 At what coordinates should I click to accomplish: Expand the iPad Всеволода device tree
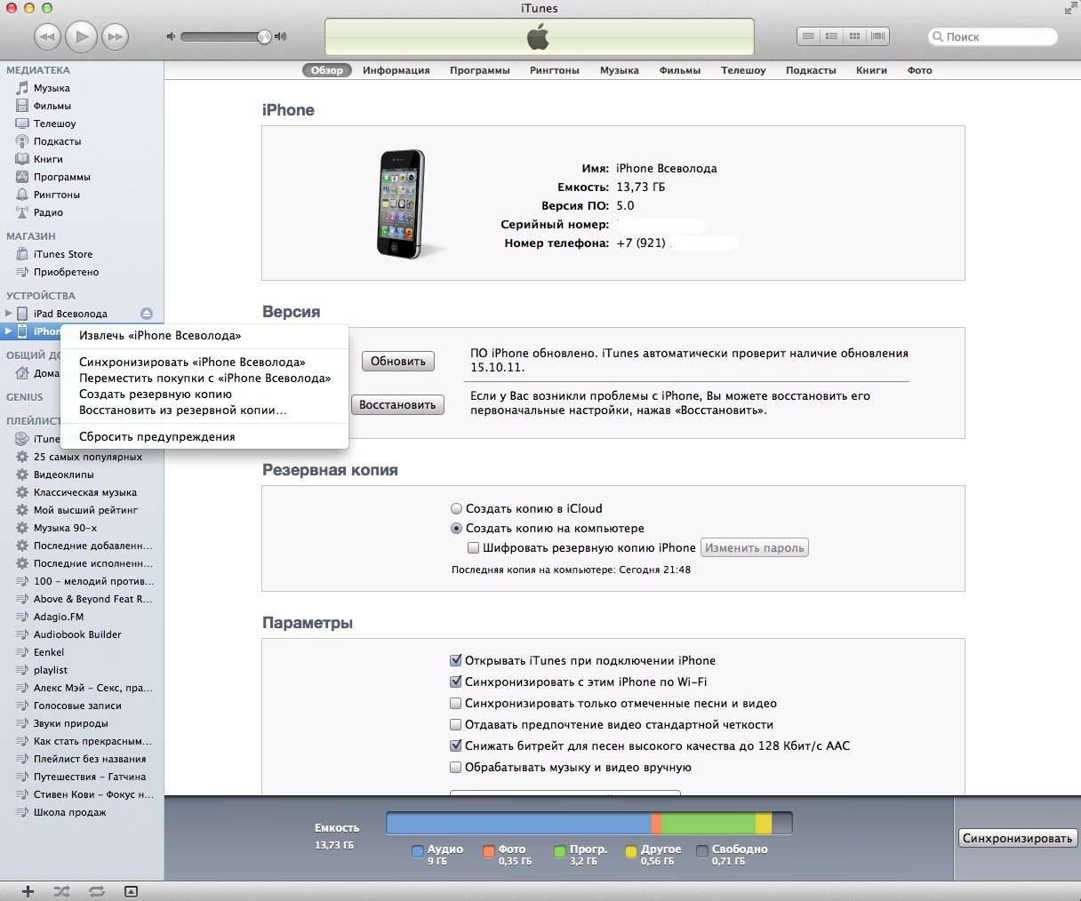(x=8, y=313)
